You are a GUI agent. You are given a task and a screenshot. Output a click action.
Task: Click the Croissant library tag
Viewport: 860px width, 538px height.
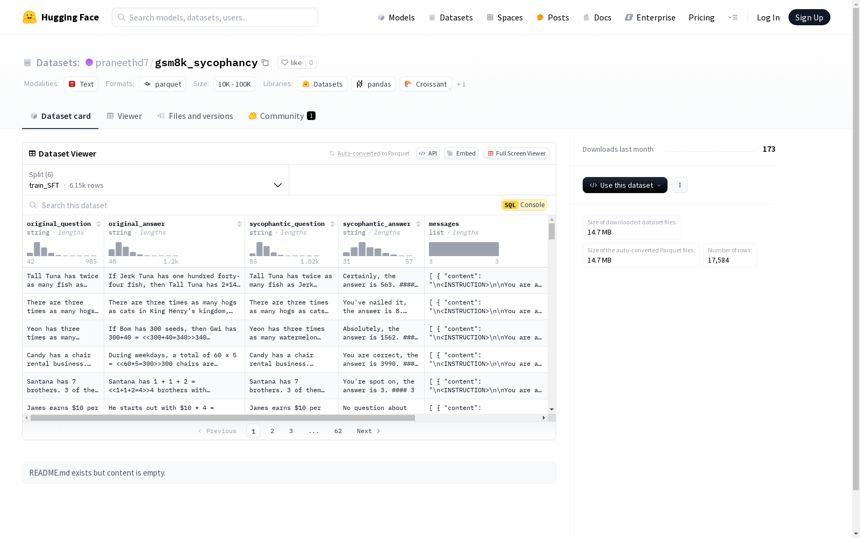(x=426, y=84)
